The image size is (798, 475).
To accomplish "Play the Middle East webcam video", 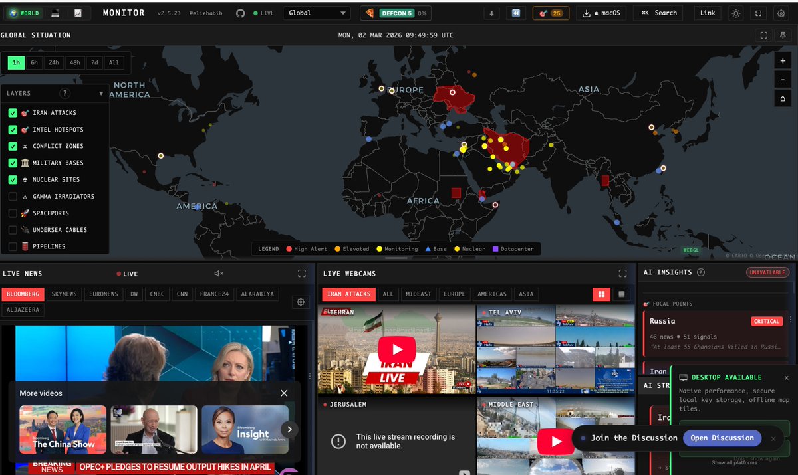I will click(556, 441).
